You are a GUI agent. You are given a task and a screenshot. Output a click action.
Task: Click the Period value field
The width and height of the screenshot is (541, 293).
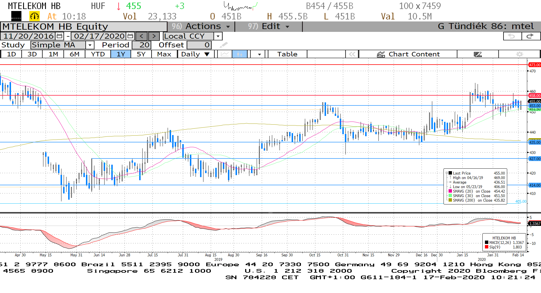141,45
